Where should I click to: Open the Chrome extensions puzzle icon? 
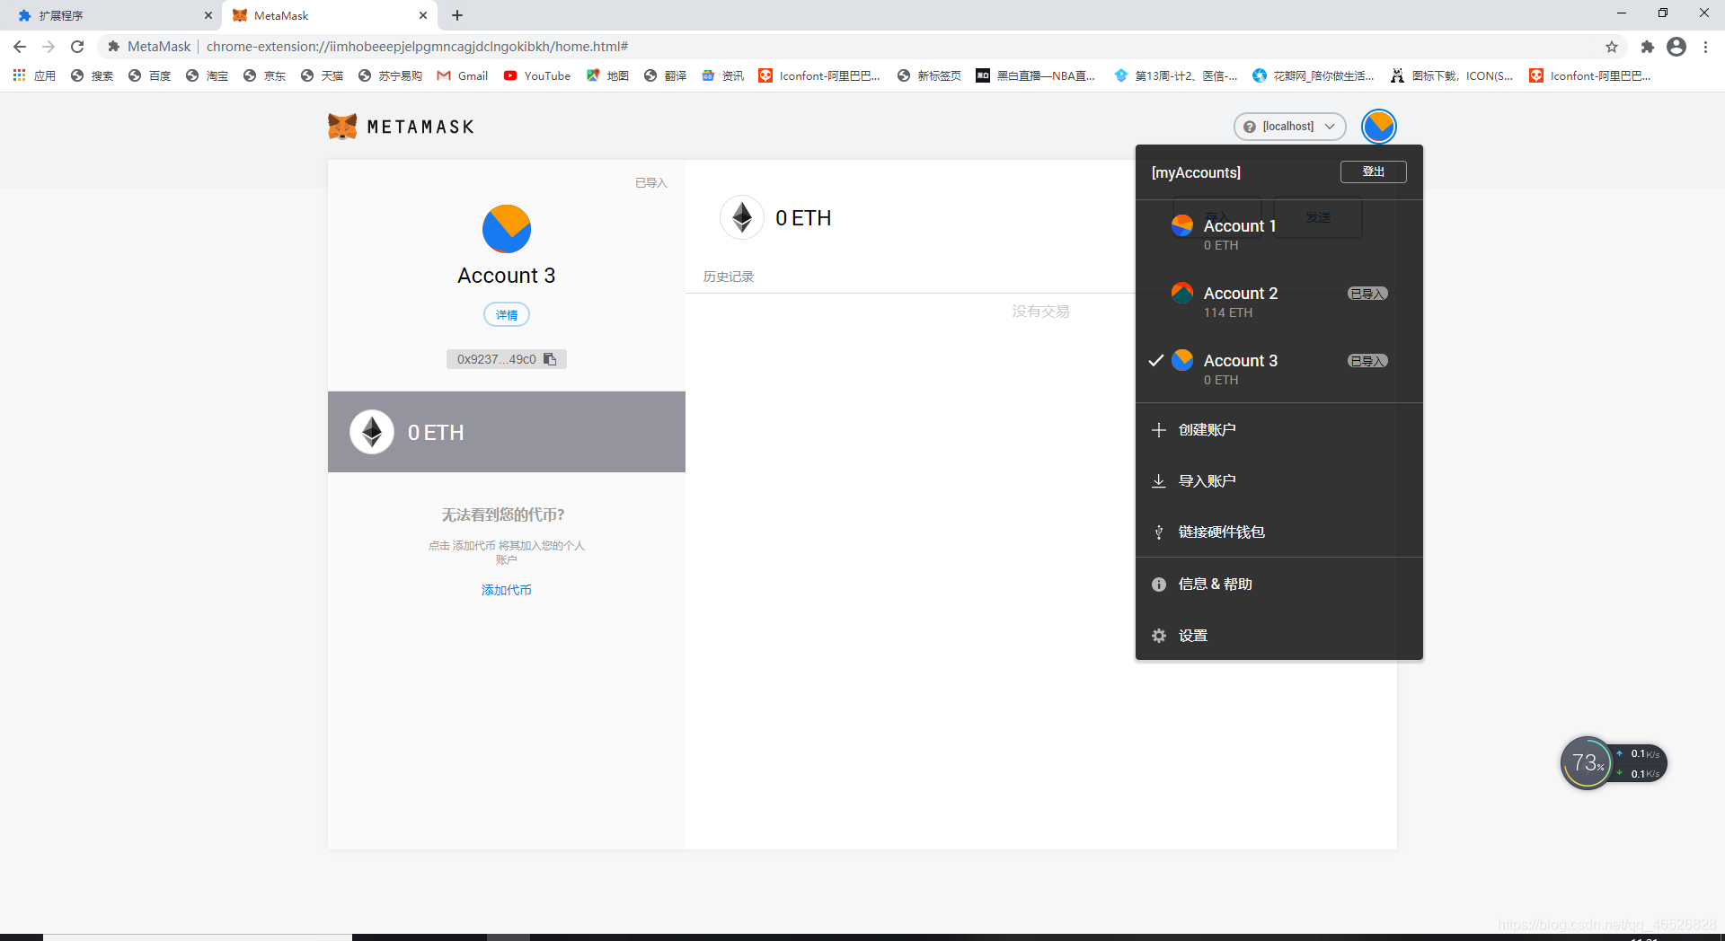1648,47
